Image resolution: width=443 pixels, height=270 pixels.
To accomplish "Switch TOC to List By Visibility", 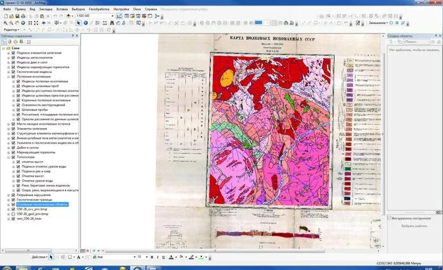I will click(15, 42).
